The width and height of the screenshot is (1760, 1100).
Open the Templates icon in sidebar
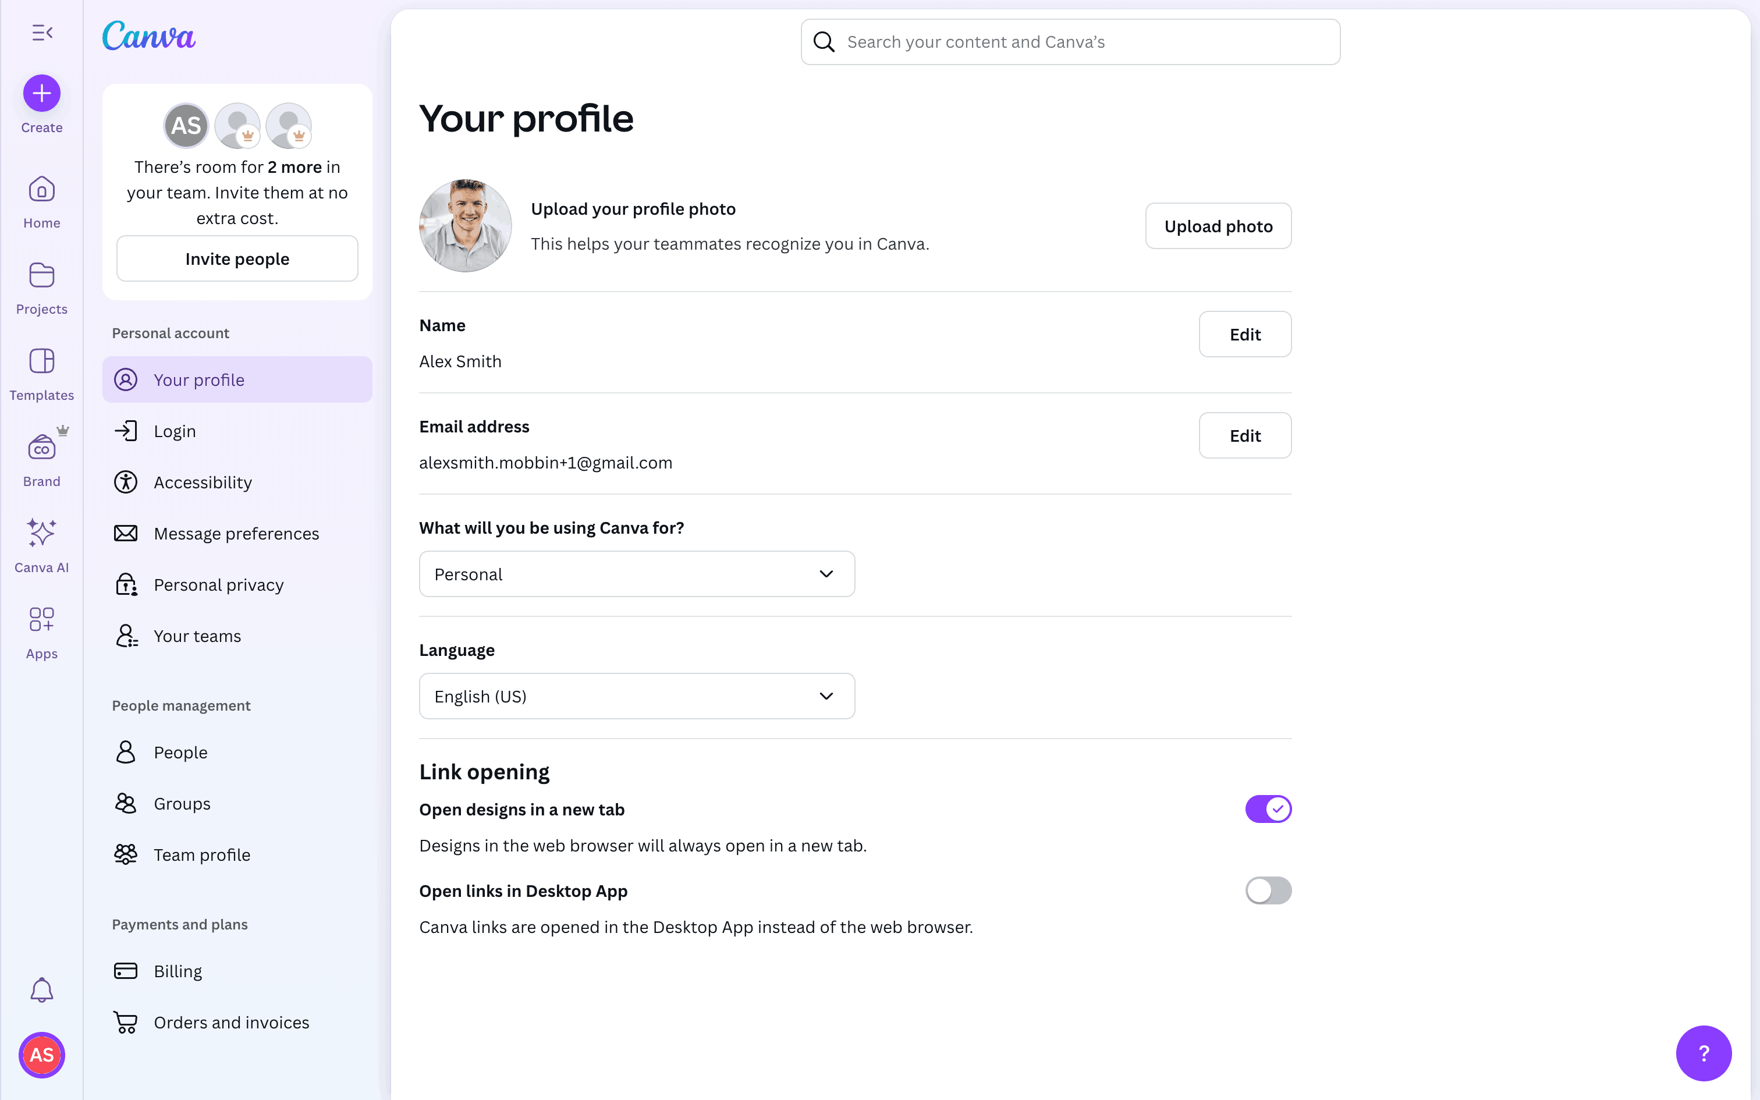[x=41, y=361]
